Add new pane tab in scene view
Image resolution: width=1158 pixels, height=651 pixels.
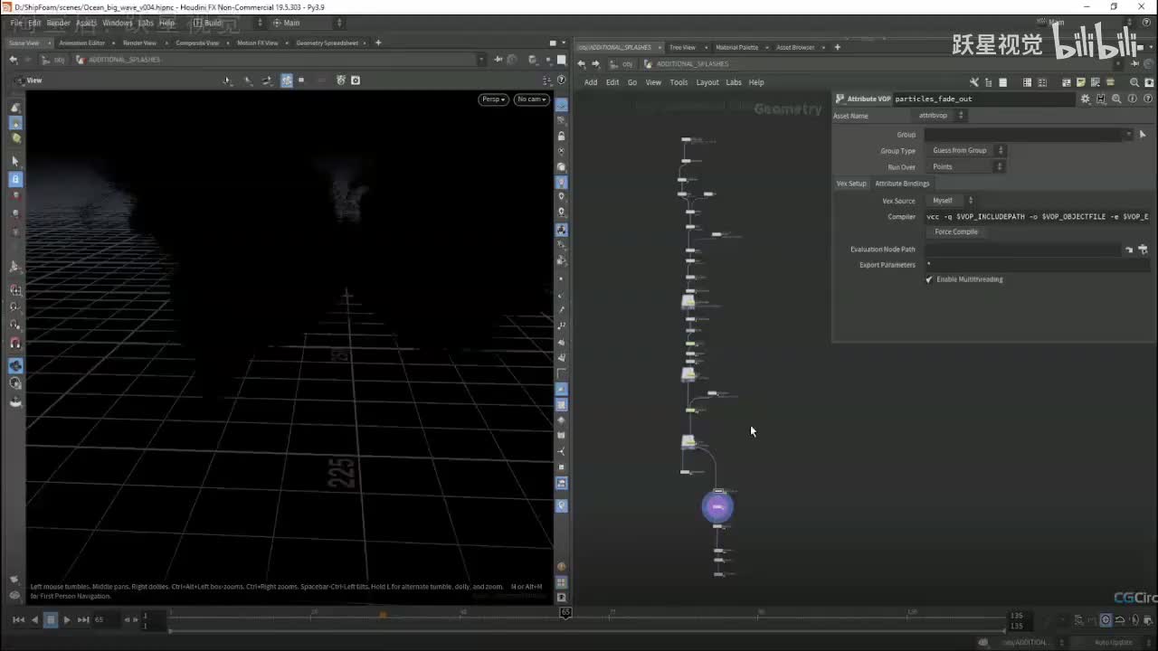(x=378, y=42)
